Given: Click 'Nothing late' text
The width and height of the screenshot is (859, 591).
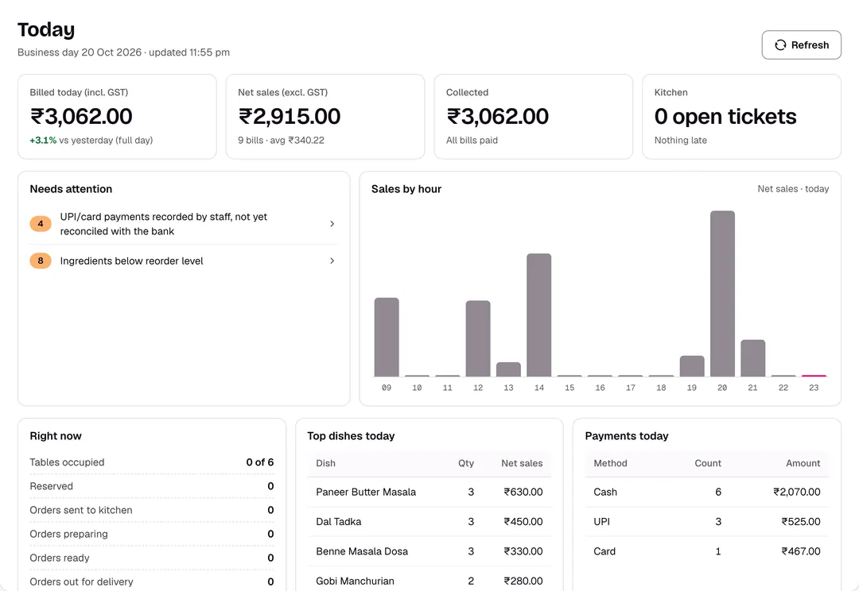Looking at the screenshot, I should click(680, 140).
